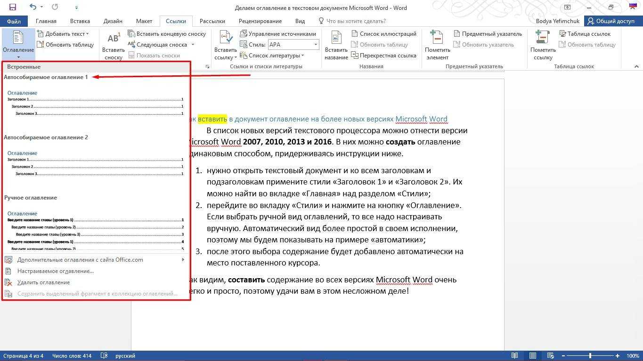Zoom out with minus button
Screen dimensions: 643x361
click(563, 356)
